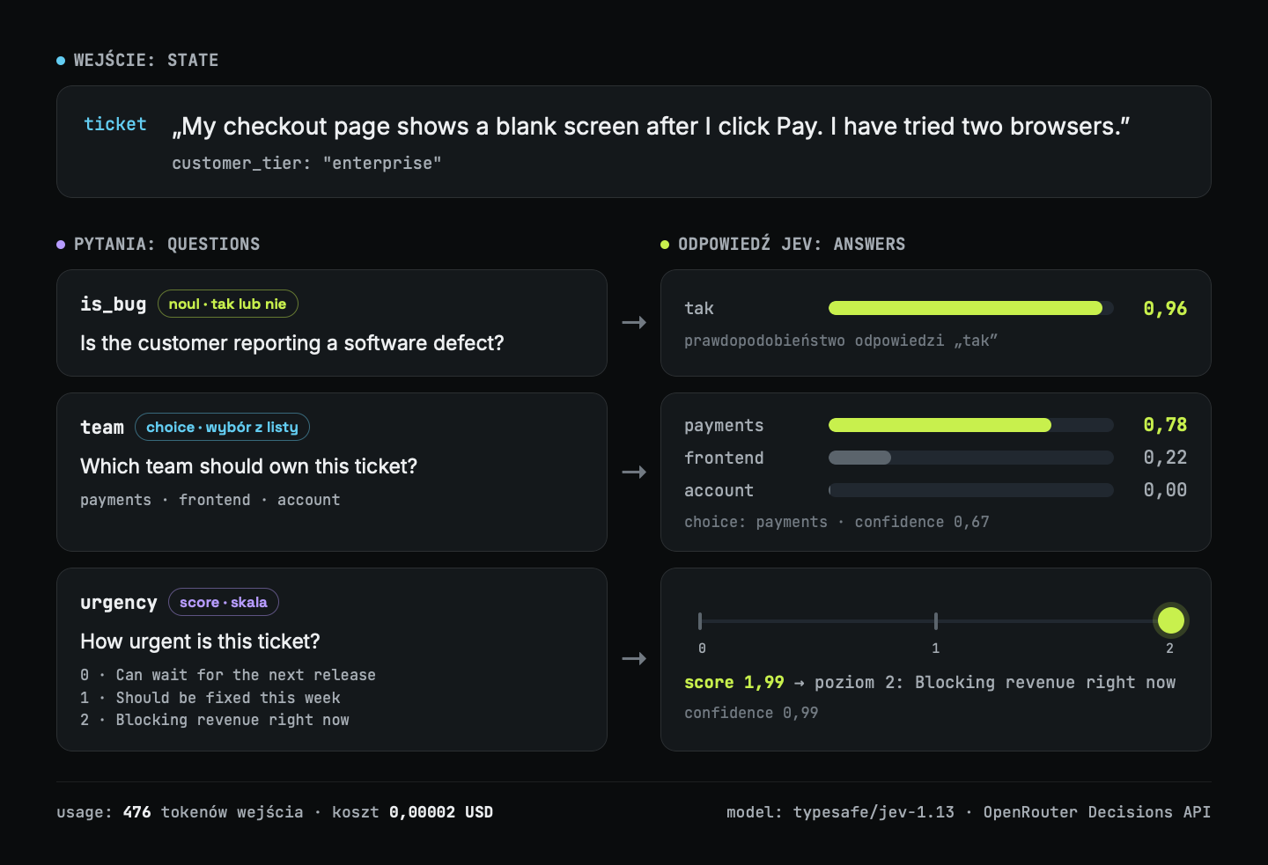Click '1 · Should be fixed this week'
The image size is (1268, 865).
(x=210, y=698)
